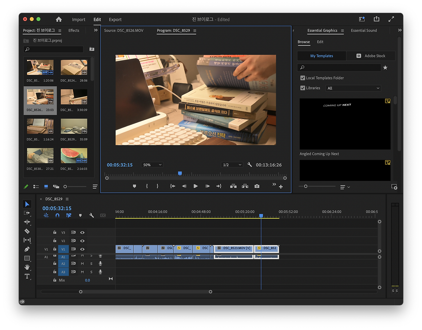Image resolution: width=422 pixels, height=330 pixels.
Task: Open the 1/2 playback resolution dropdown
Action: pos(232,165)
